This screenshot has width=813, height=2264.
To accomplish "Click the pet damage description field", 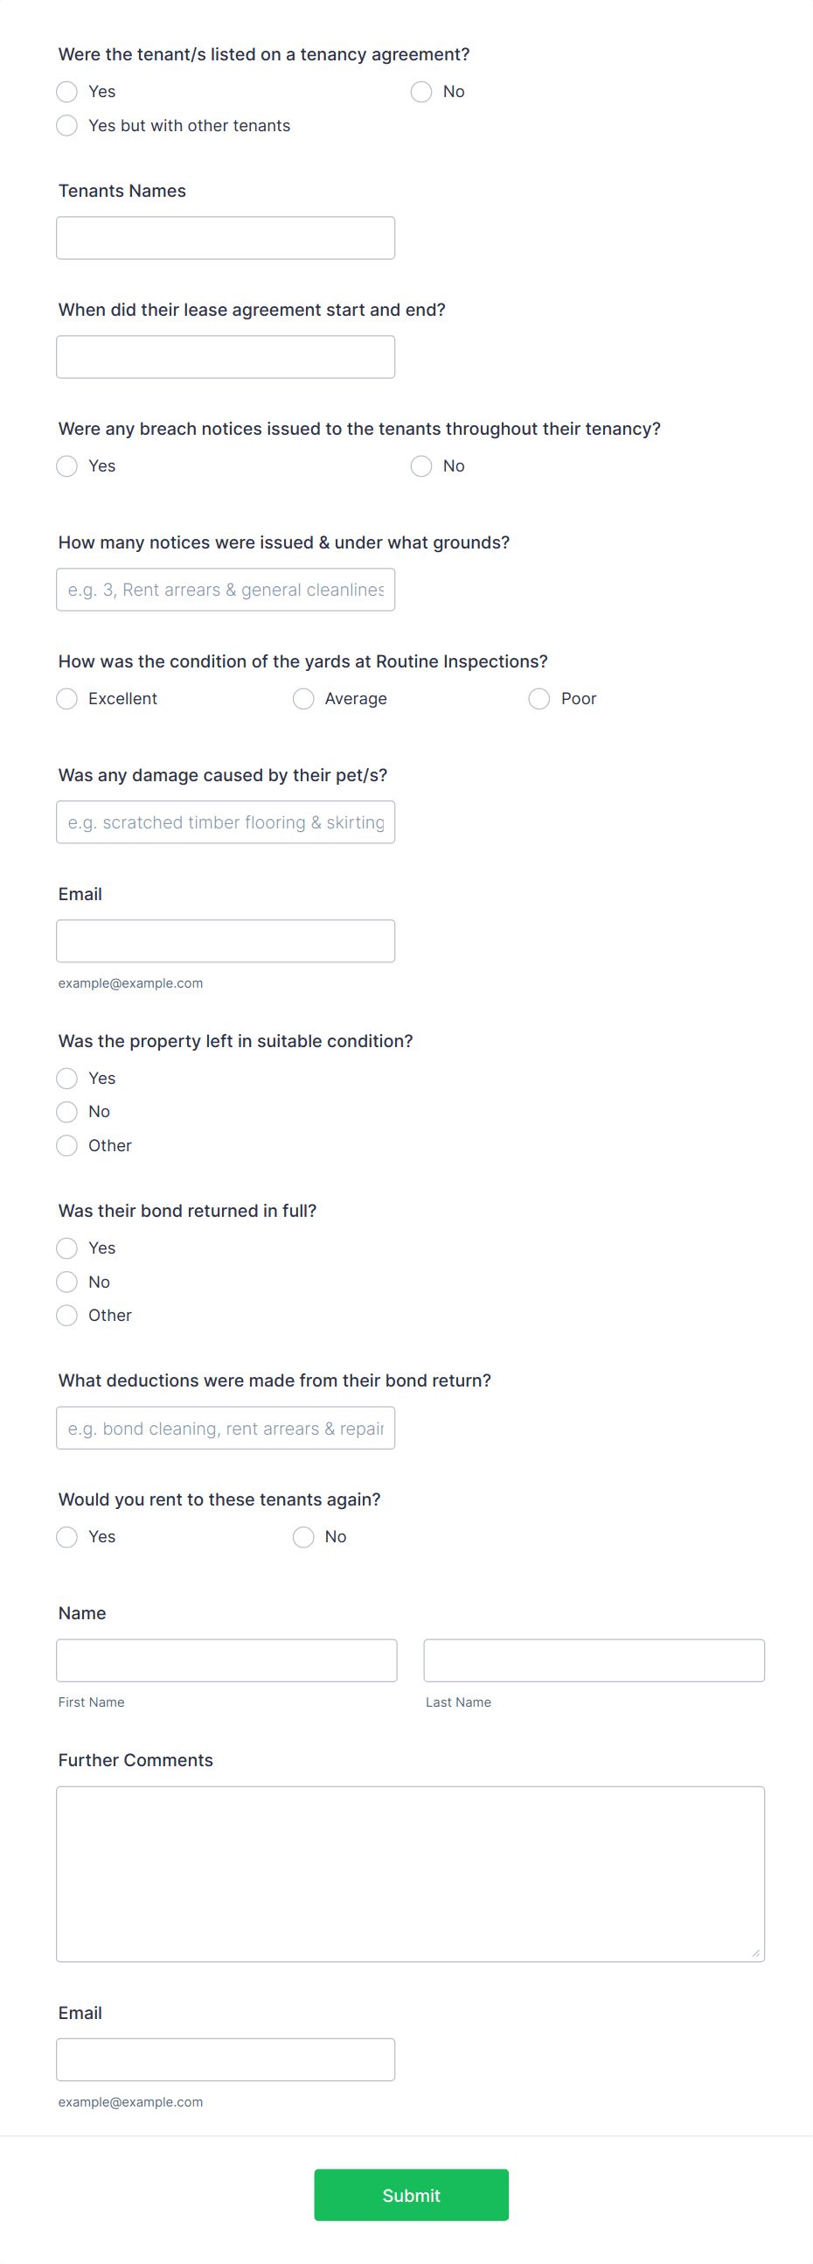I will tap(225, 821).
